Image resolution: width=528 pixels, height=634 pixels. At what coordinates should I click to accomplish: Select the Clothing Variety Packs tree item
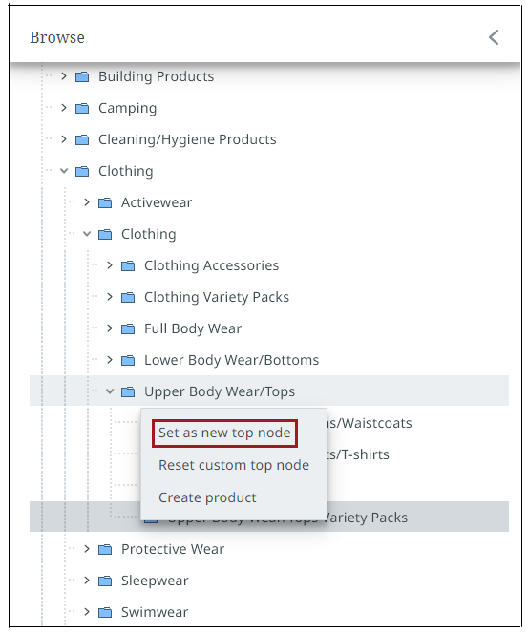point(217,297)
